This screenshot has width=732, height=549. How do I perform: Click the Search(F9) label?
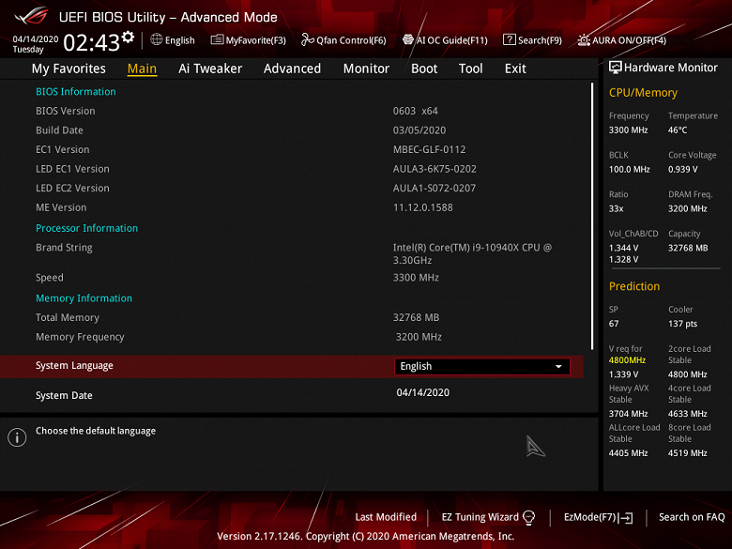coord(540,40)
